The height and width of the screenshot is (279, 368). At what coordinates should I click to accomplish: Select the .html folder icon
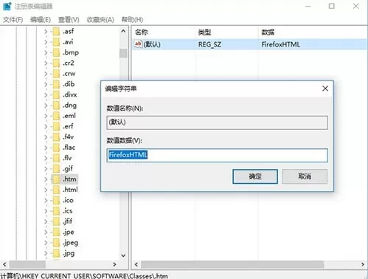pyautogui.click(x=56, y=190)
